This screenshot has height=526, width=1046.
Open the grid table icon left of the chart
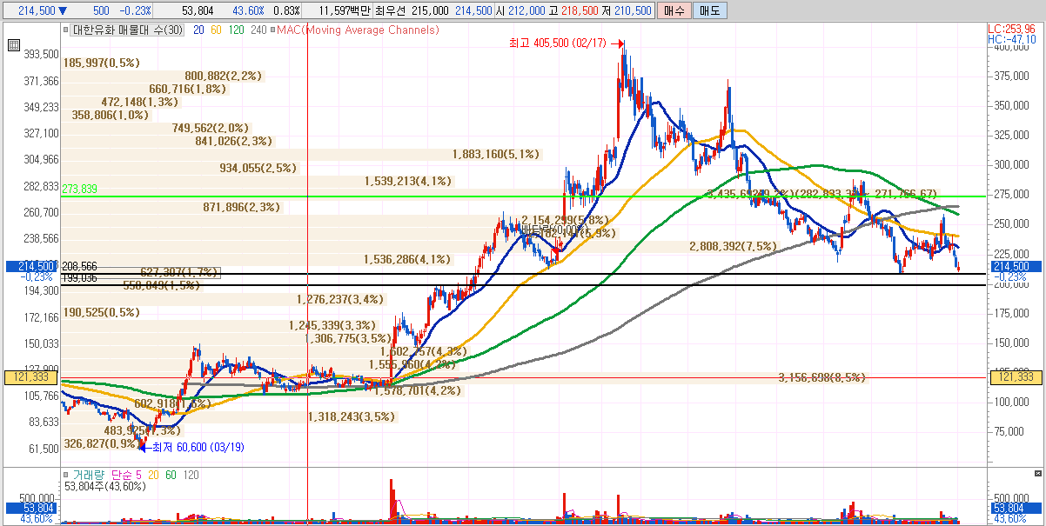13,46
